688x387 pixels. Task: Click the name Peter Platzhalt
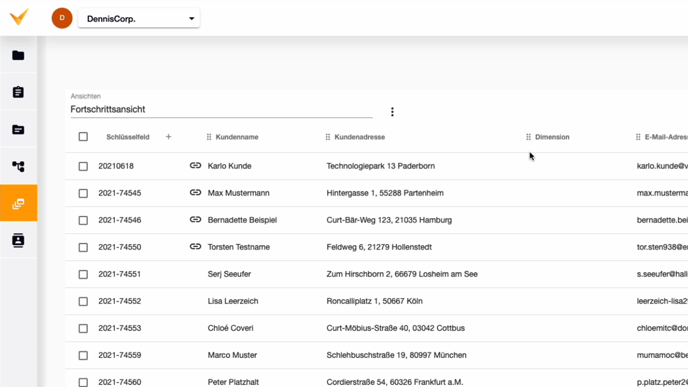click(x=233, y=382)
